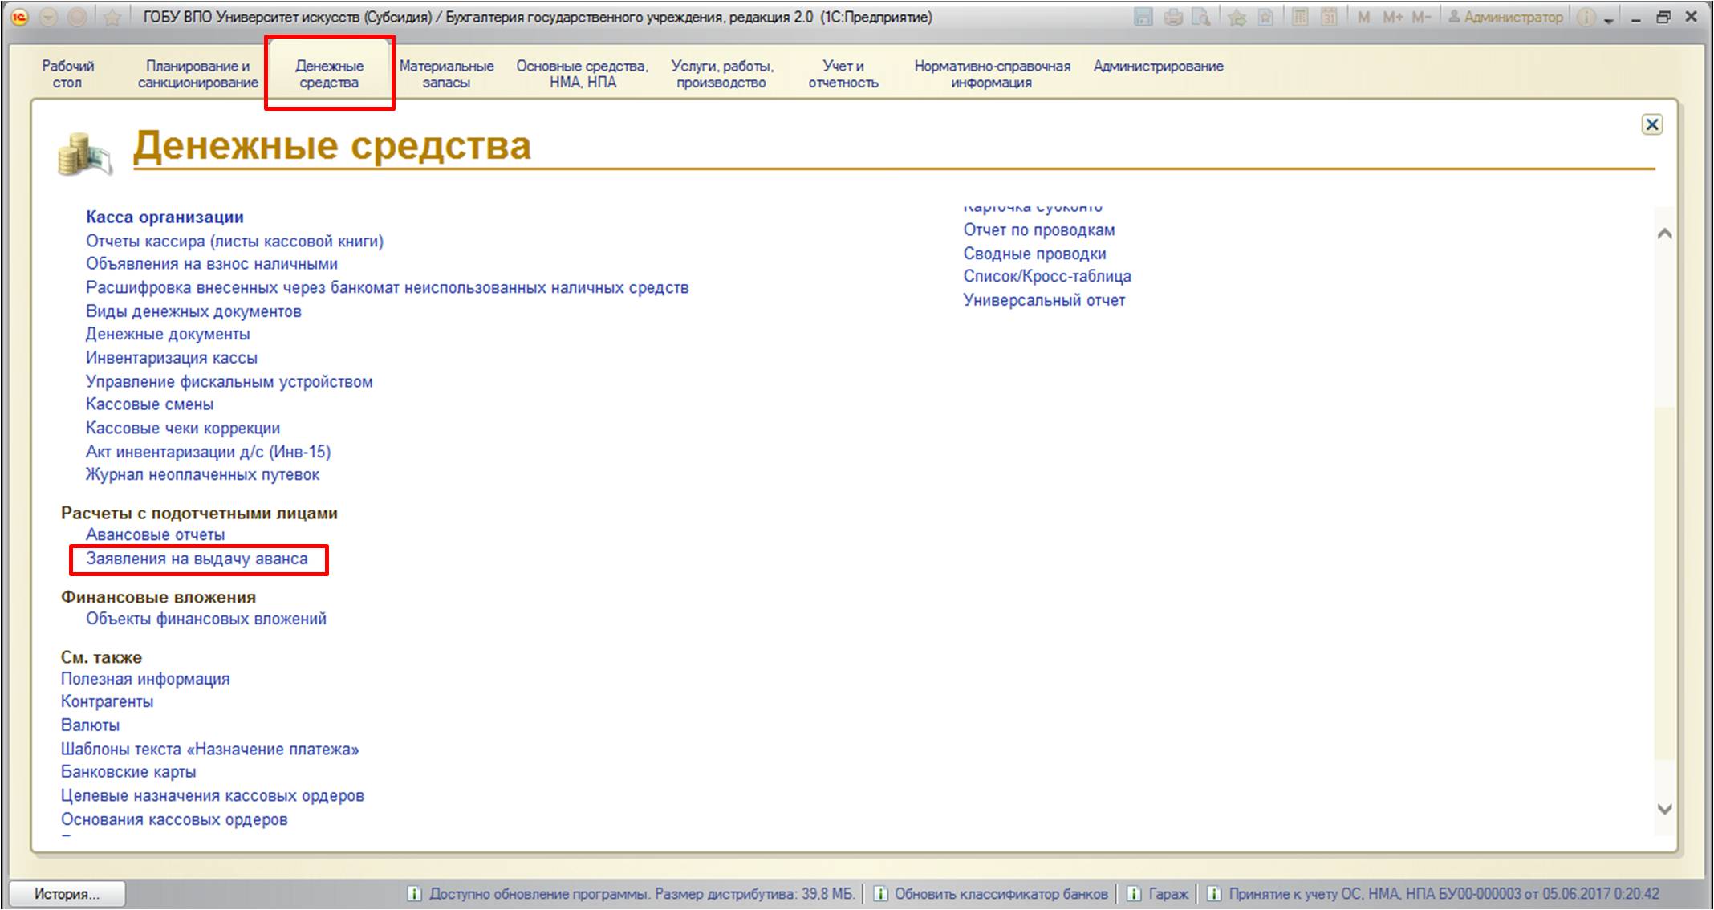Click the add to favorites star-arrow icon
The height and width of the screenshot is (910, 1714).
(1237, 17)
